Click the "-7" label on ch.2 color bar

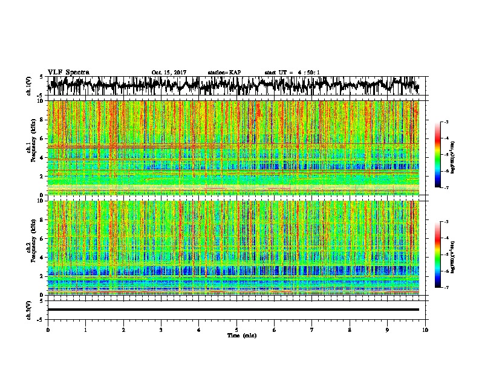[446, 288]
